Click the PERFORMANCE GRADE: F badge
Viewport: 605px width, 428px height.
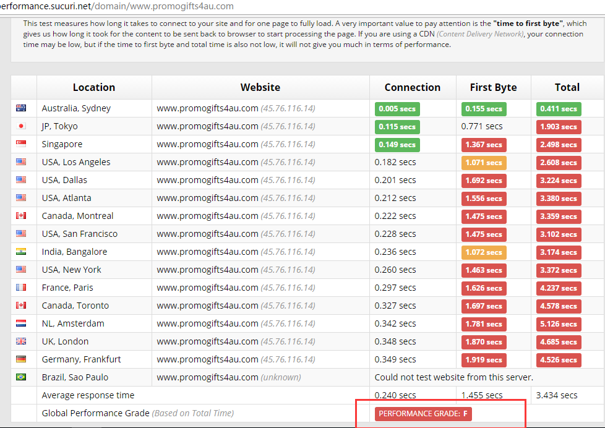click(x=423, y=414)
